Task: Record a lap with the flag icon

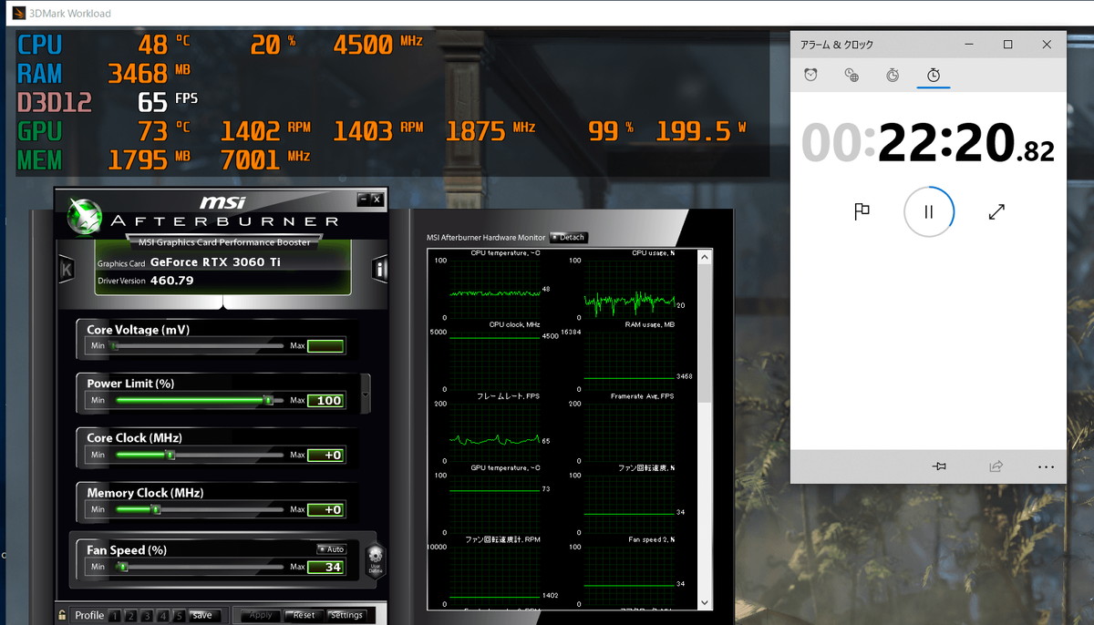Action: click(x=862, y=211)
